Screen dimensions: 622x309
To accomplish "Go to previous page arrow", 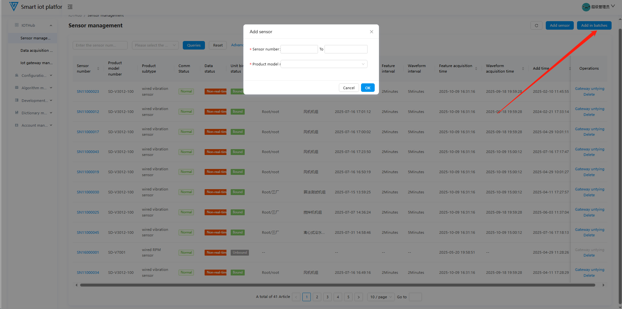I will tap(296, 297).
